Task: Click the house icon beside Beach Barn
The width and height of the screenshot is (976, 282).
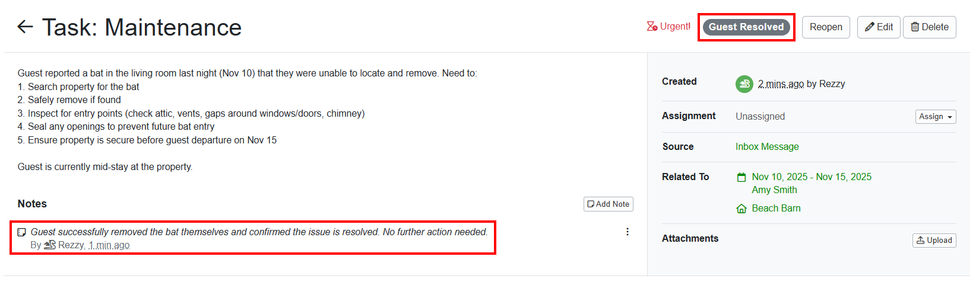Action: (x=741, y=209)
